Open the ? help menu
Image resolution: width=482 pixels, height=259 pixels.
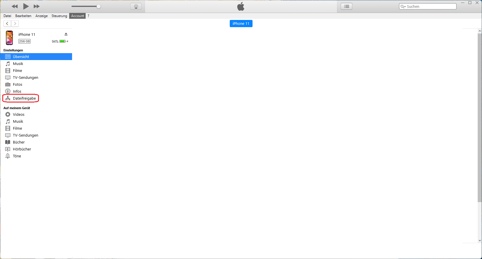pyautogui.click(x=89, y=16)
